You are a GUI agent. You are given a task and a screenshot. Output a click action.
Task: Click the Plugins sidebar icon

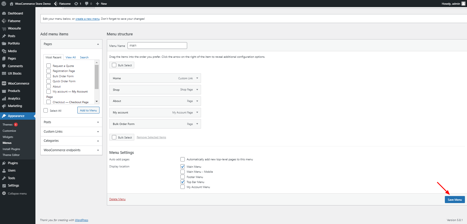point(4,163)
